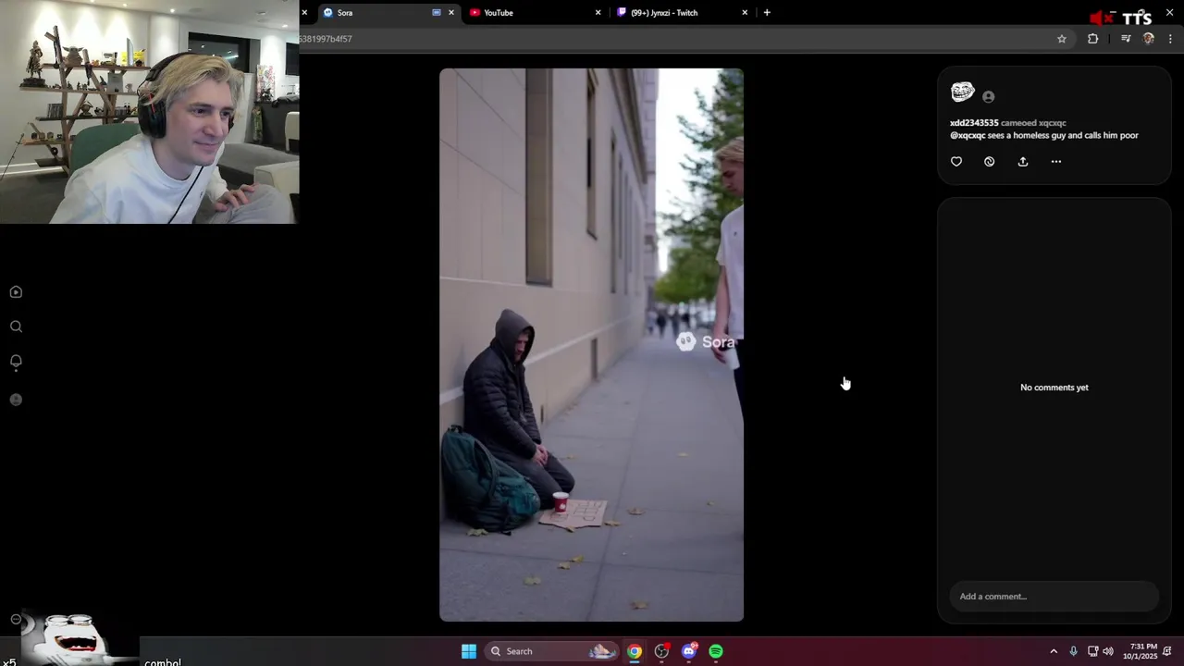Open the profile circle icon in the Sora sidebar

click(16, 400)
